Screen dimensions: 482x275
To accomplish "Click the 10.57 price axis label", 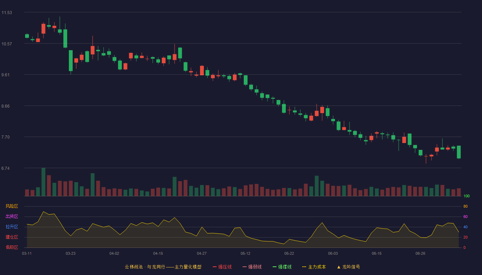I will (7, 44).
